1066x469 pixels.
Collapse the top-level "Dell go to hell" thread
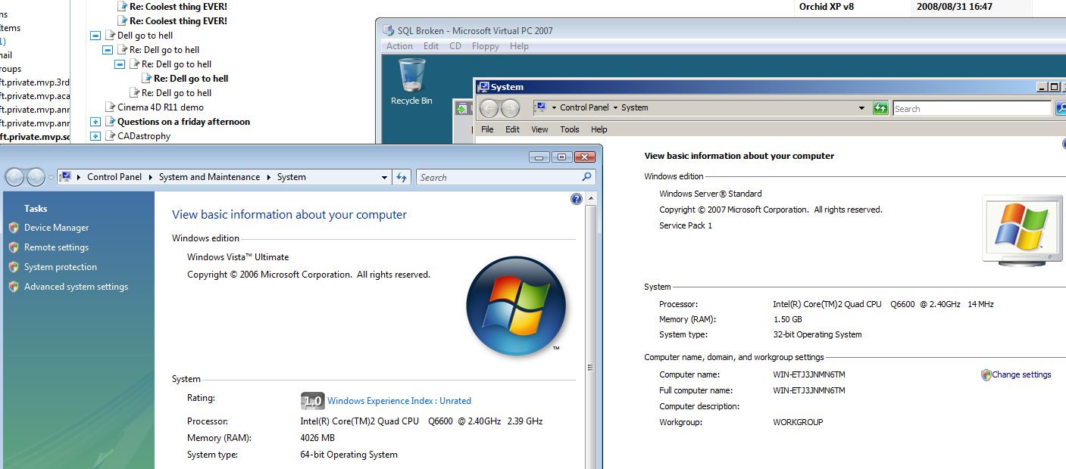click(x=95, y=36)
